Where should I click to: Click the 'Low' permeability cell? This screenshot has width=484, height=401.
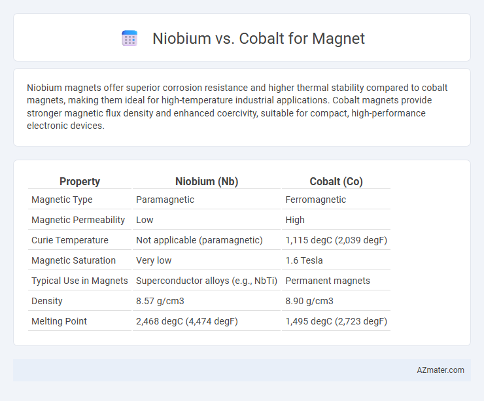pyautogui.click(x=145, y=220)
